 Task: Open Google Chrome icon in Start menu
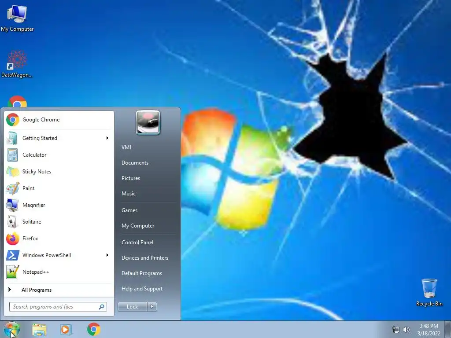(13, 120)
